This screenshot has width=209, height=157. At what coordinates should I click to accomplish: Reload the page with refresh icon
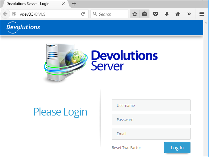coord(83,14)
